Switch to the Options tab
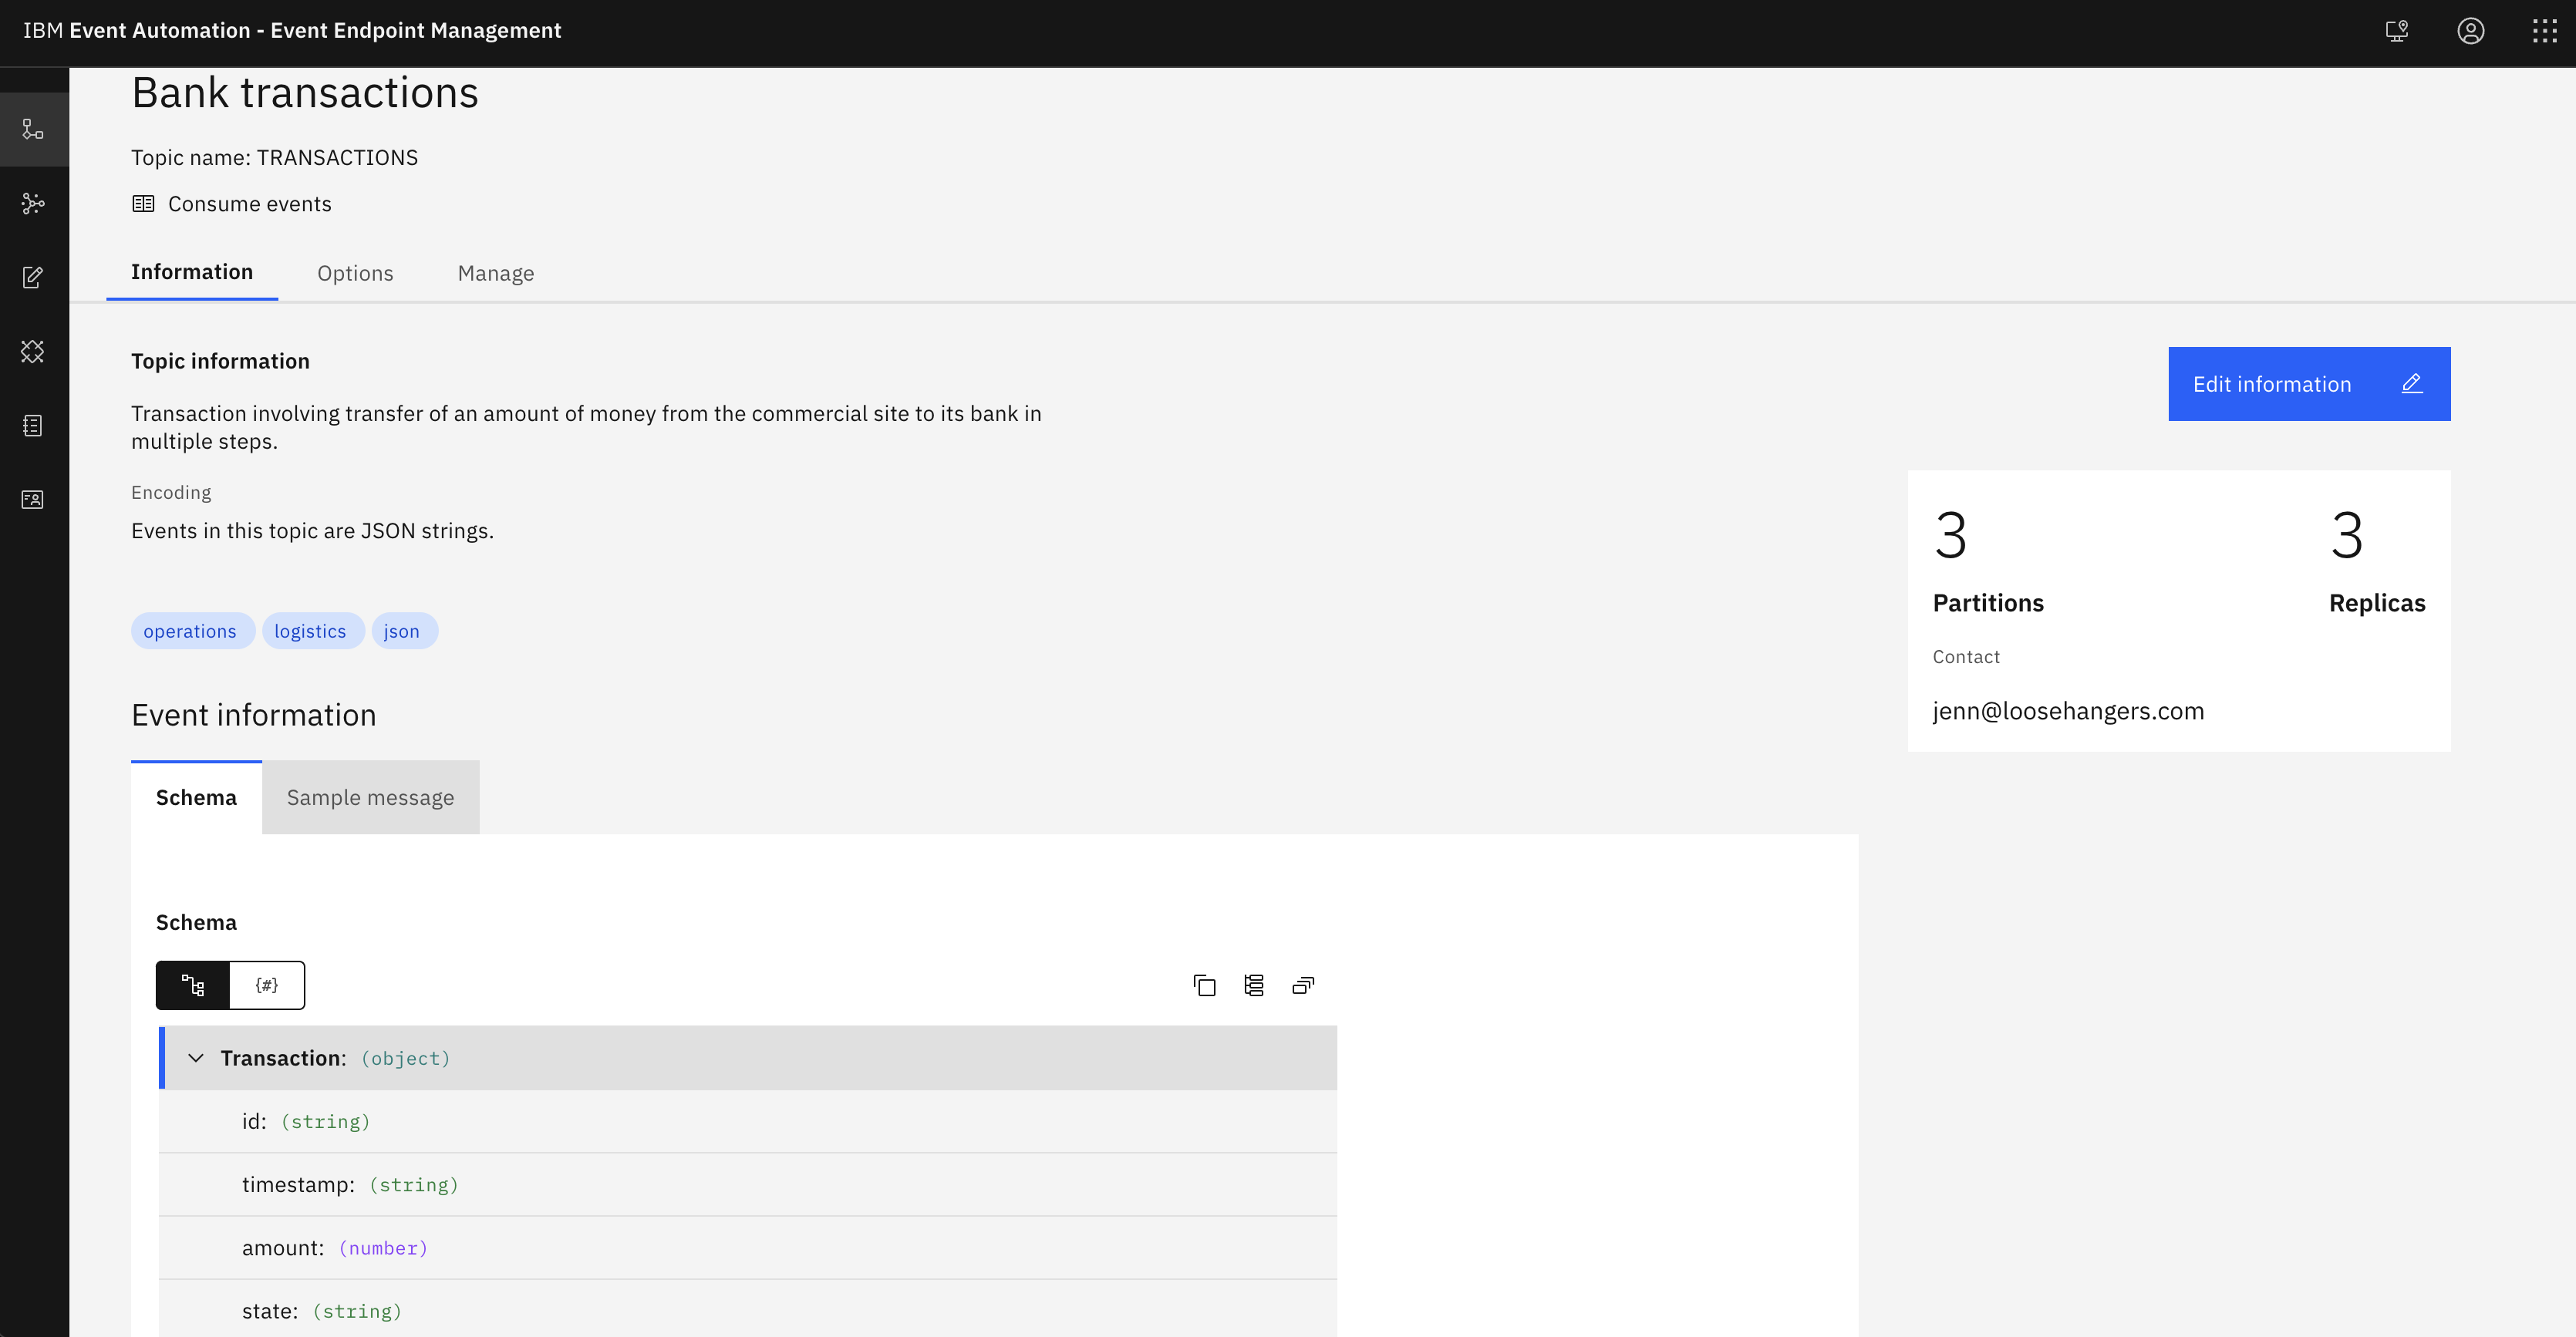Viewport: 2576px width, 1337px height. coord(355,273)
